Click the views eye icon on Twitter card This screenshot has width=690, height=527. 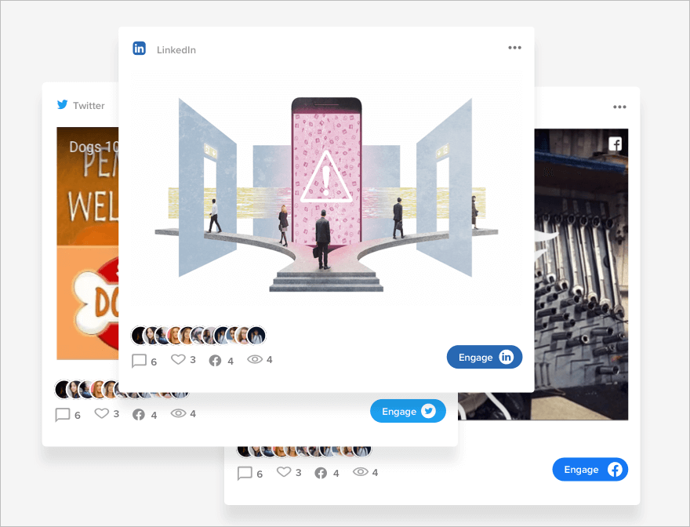178,413
